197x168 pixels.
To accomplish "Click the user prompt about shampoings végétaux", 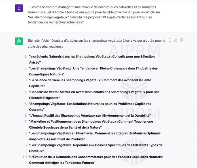I will tap(94, 14).
